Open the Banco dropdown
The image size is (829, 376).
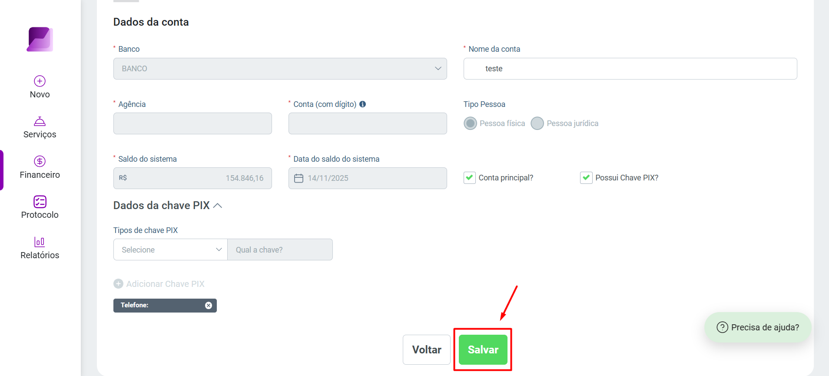[280, 69]
